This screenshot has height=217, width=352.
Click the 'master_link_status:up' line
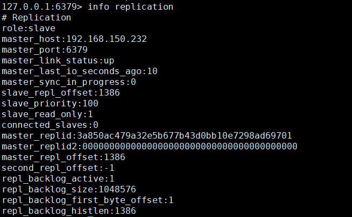point(58,61)
